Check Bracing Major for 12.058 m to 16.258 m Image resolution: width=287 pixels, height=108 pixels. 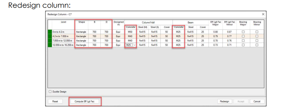[x=243, y=45]
